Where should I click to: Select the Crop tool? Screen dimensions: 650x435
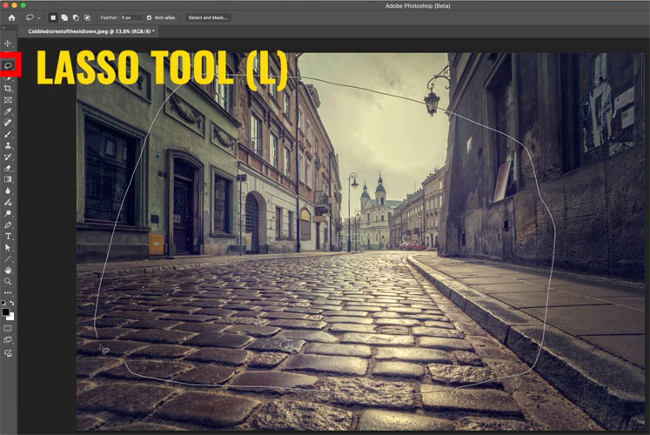pyautogui.click(x=8, y=89)
